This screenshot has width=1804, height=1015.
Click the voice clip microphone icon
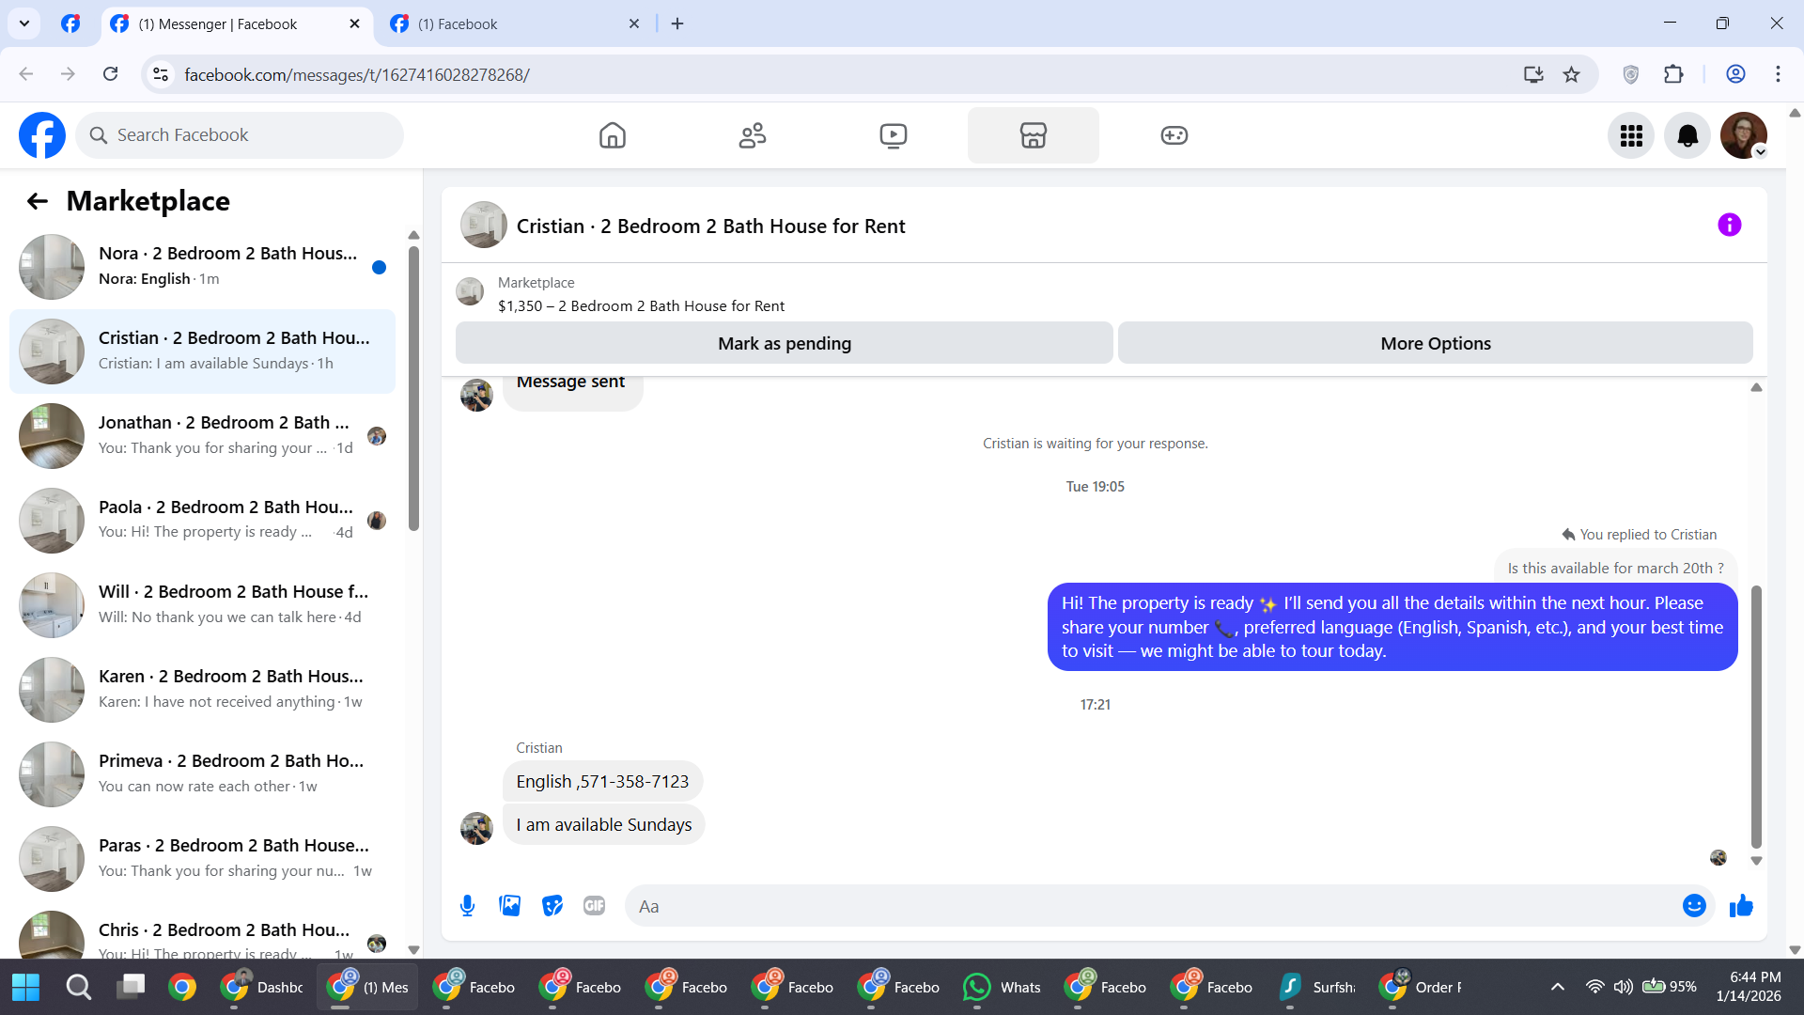tap(467, 906)
